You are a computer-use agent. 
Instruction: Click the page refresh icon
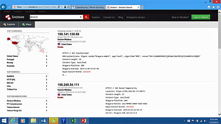click(x=68, y=7)
